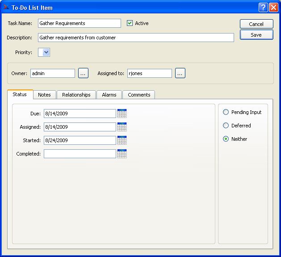Browse for Owner with ellipsis button

pos(84,73)
